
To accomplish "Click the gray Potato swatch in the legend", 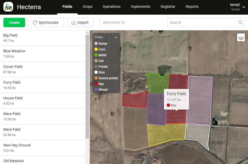I will pyautogui.click(x=96, y=66).
